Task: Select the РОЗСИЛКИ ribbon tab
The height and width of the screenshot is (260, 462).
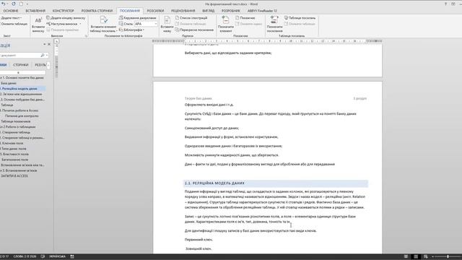Action: pyautogui.click(x=155, y=11)
